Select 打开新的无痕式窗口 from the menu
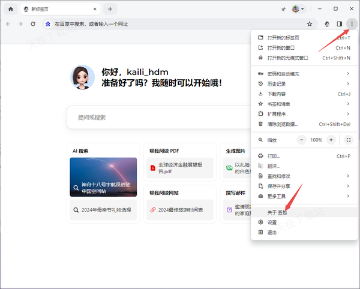Viewport: 360px width, 289px height. click(287, 58)
